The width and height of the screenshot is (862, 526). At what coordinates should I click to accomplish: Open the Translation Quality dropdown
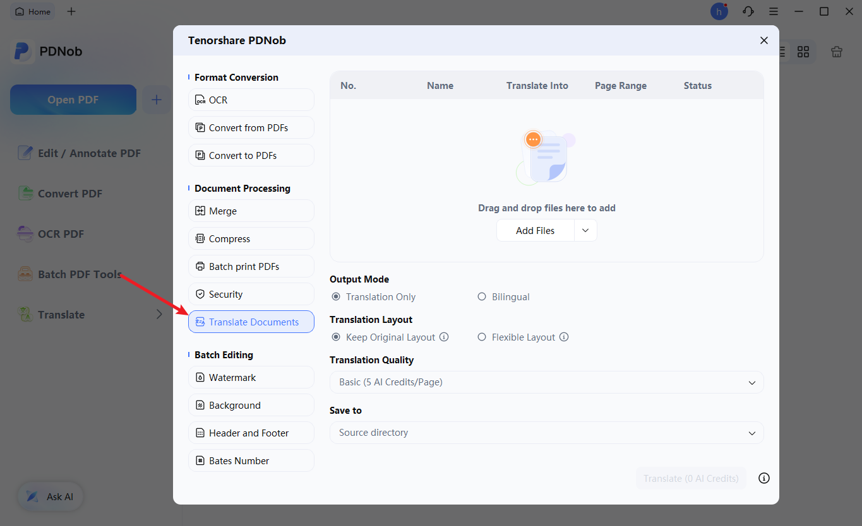point(547,382)
